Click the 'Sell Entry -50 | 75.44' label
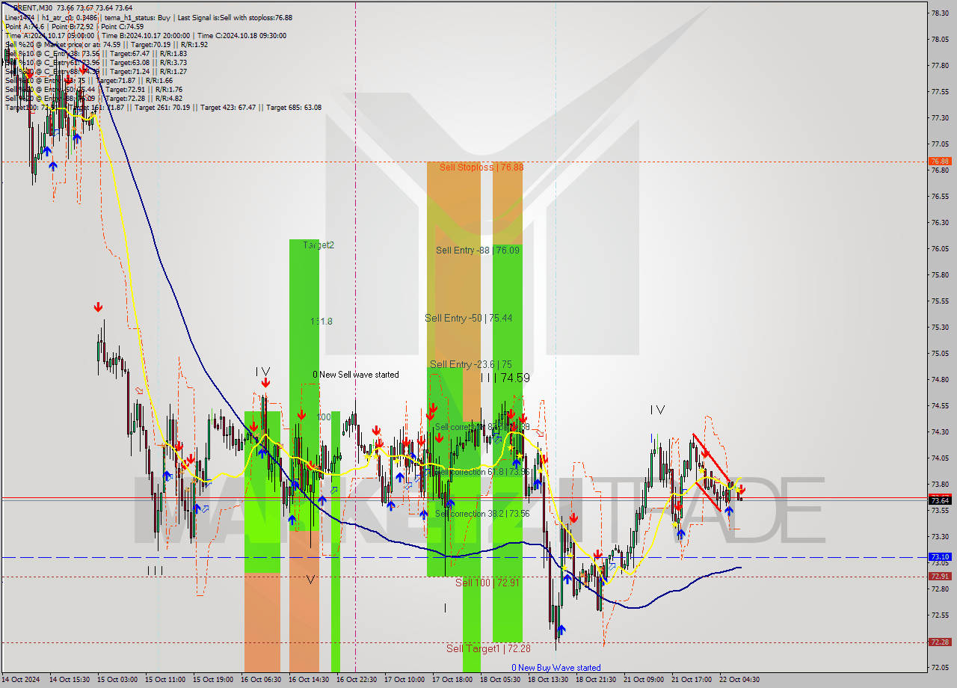957x688 pixels. point(469,318)
